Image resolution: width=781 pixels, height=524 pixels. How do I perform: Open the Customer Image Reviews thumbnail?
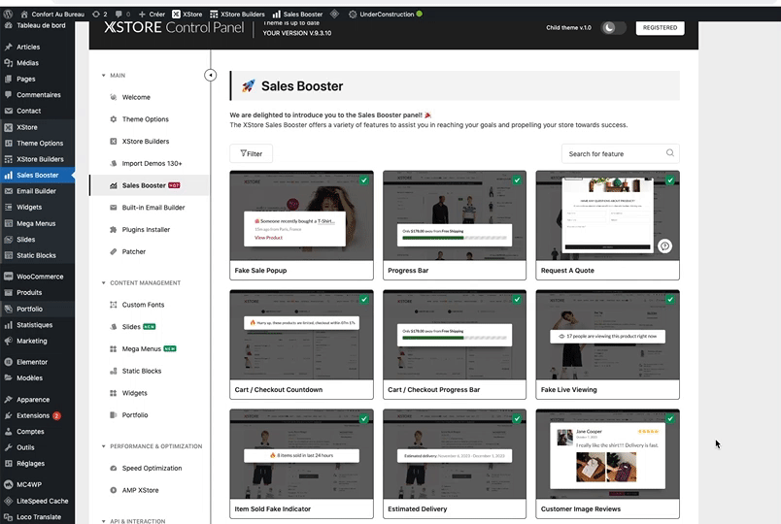[x=608, y=455]
